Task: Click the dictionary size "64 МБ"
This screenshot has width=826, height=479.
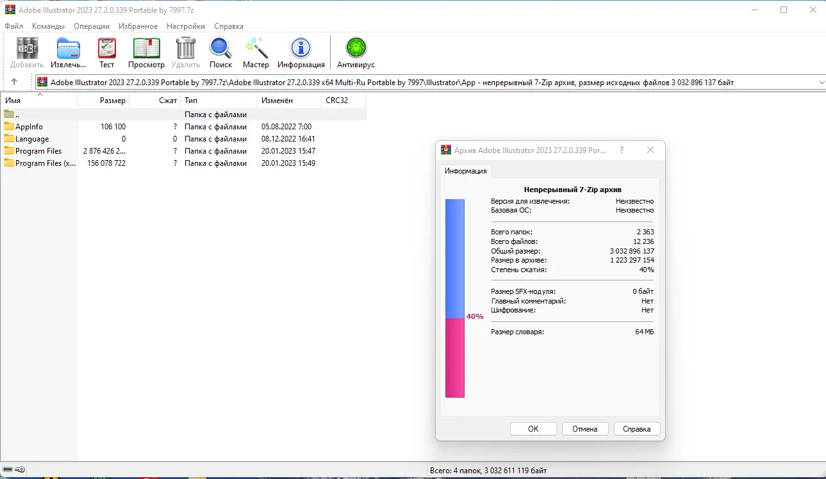Action: point(645,332)
